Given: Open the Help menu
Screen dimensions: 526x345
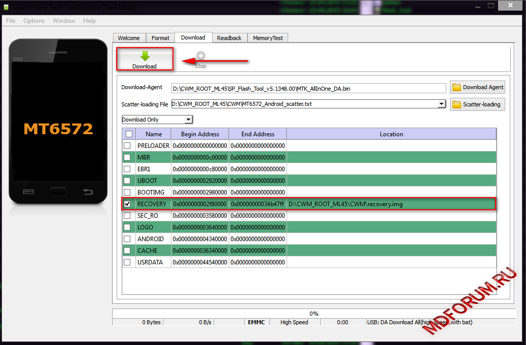Looking at the screenshot, I should (x=90, y=21).
